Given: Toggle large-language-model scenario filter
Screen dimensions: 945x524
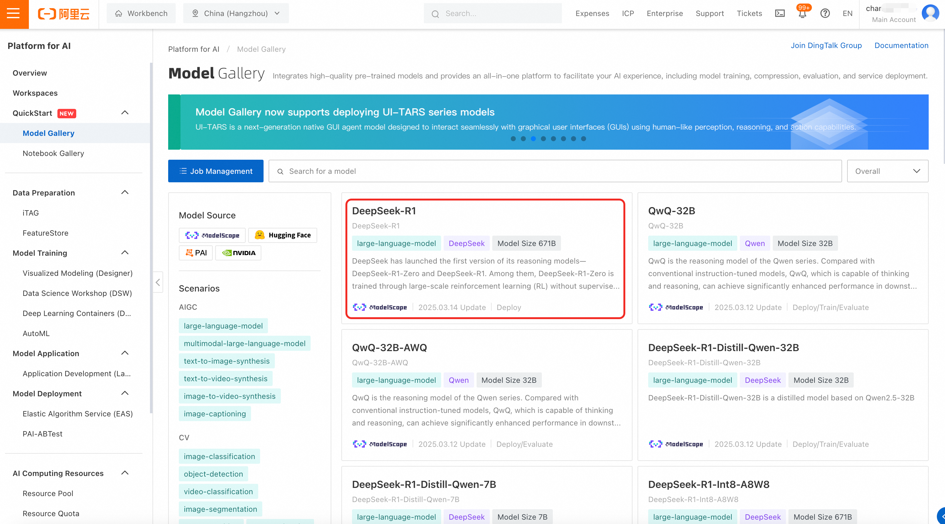Looking at the screenshot, I should click(x=223, y=326).
